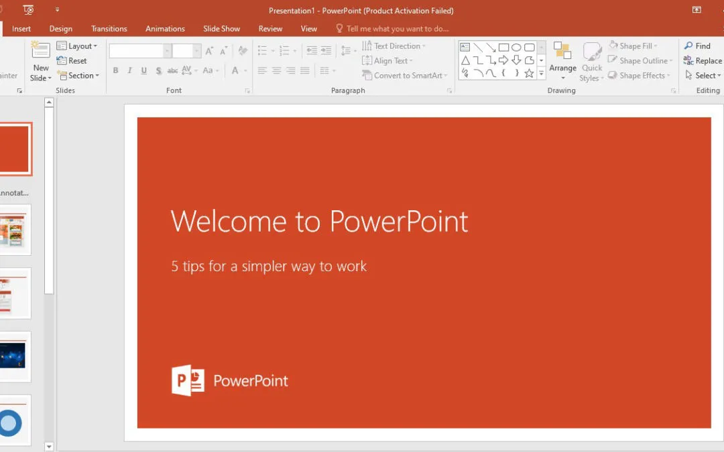Click Increase Font Size icon
The width and height of the screenshot is (724, 452).
pos(209,51)
